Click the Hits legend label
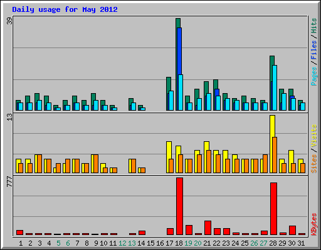Screen dimensions: 321x250 (313, 26)
